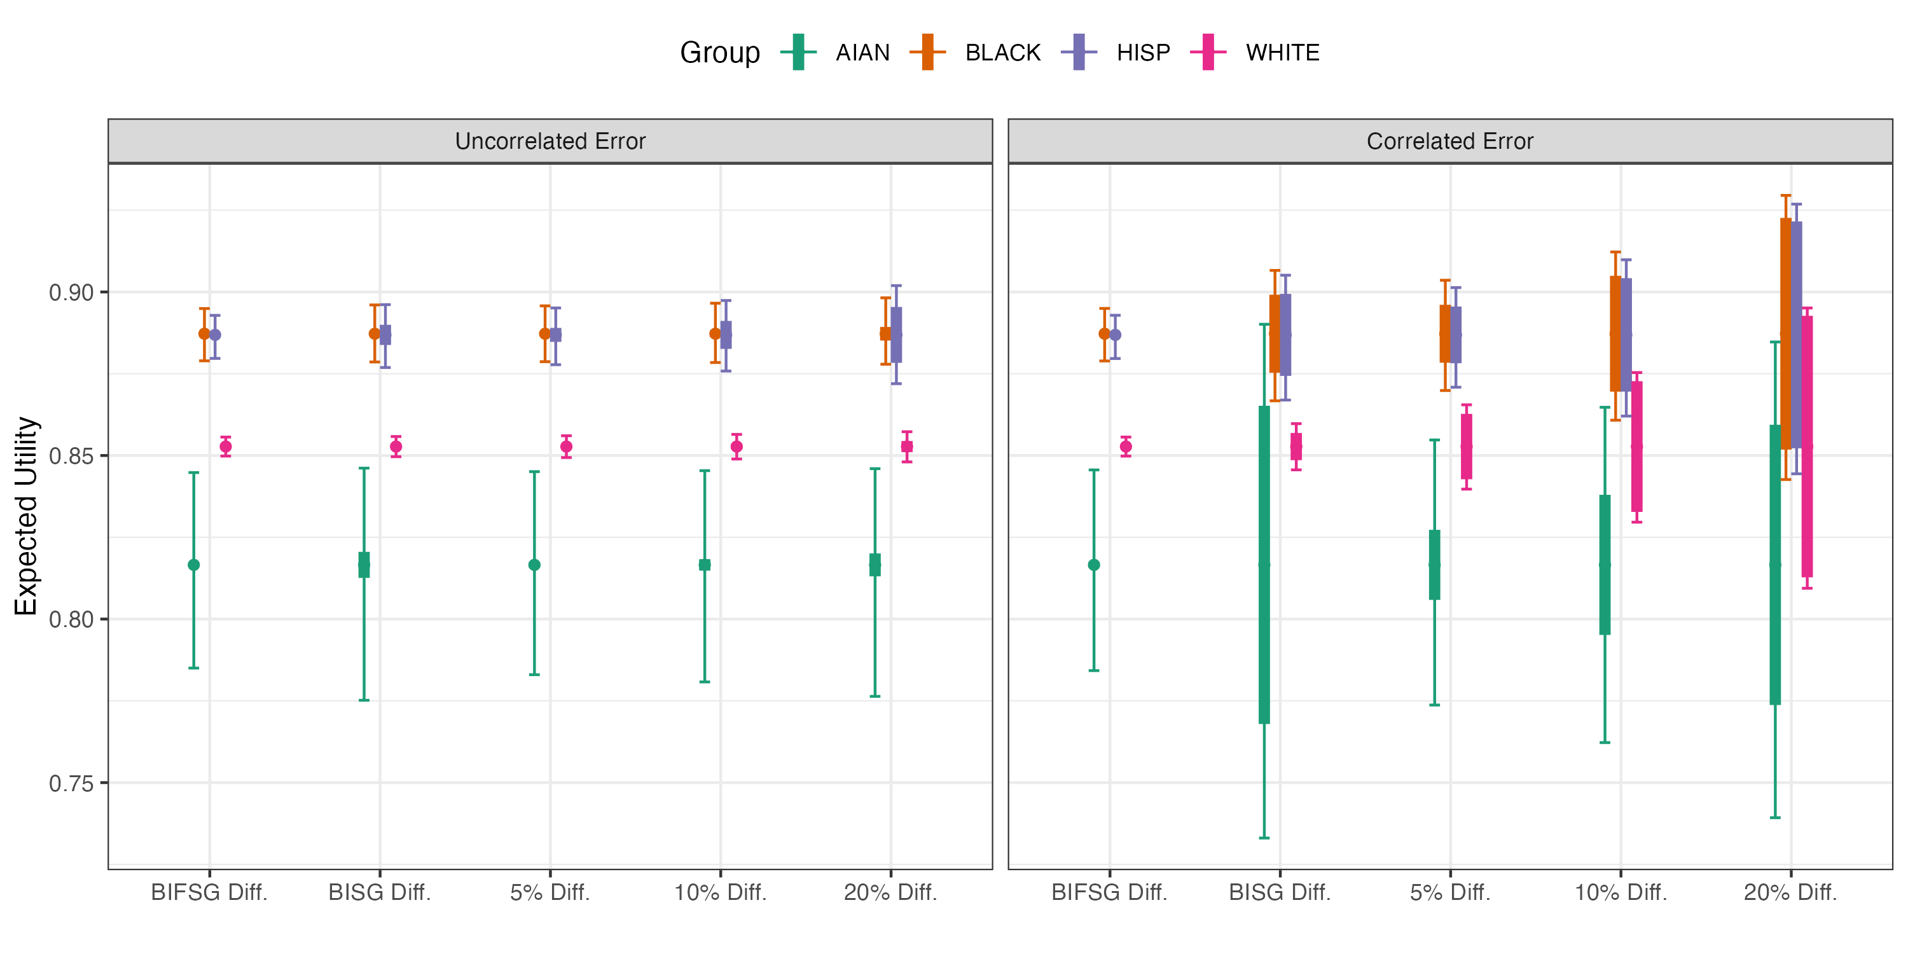Click the 'BLACK' legend label
Screen dimensions: 1908x954
click(x=1003, y=53)
